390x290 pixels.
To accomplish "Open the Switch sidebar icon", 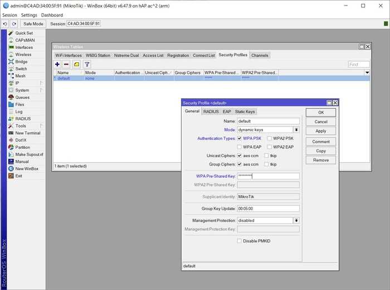I will pyautogui.click(x=11, y=69).
